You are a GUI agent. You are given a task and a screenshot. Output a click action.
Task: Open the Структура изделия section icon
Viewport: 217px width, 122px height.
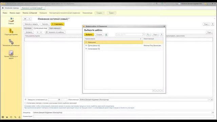(11, 31)
